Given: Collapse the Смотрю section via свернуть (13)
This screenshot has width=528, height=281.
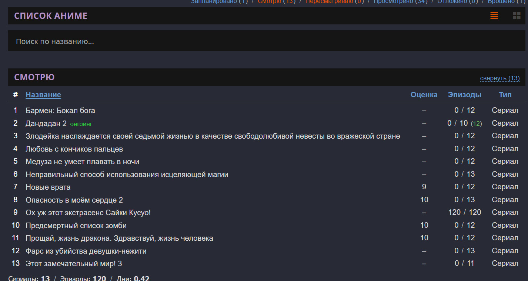Looking at the screenshot, I should pyautogui.click(x=499, y=78).
